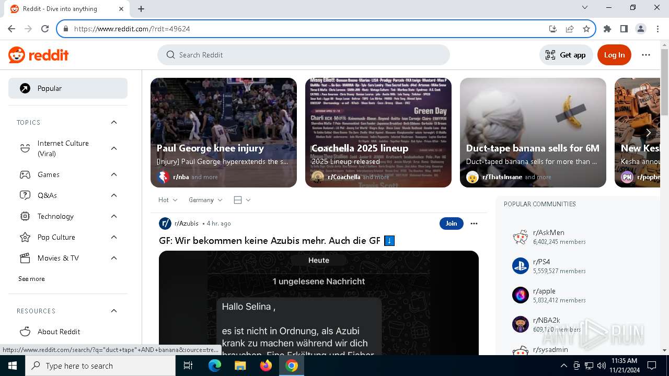Open the Duct-tape banana sells for 6M card
The width and height of the screenshot is (669, 376).
click(x=533, y=133)
